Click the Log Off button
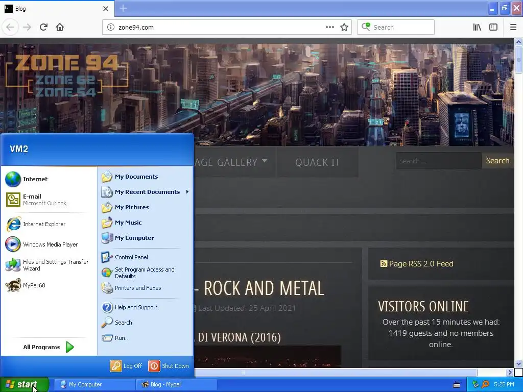This screenshot has width=523, height=392. [127, 366]
